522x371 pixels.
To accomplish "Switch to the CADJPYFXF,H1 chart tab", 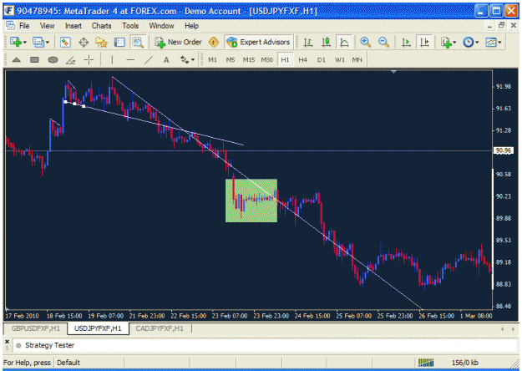I will click(160, 328).
